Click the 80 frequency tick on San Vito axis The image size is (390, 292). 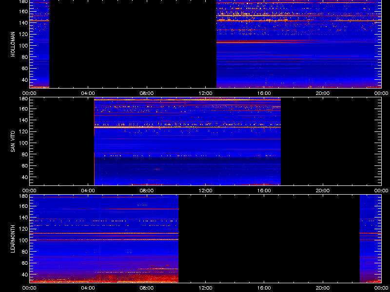[25, 154]
